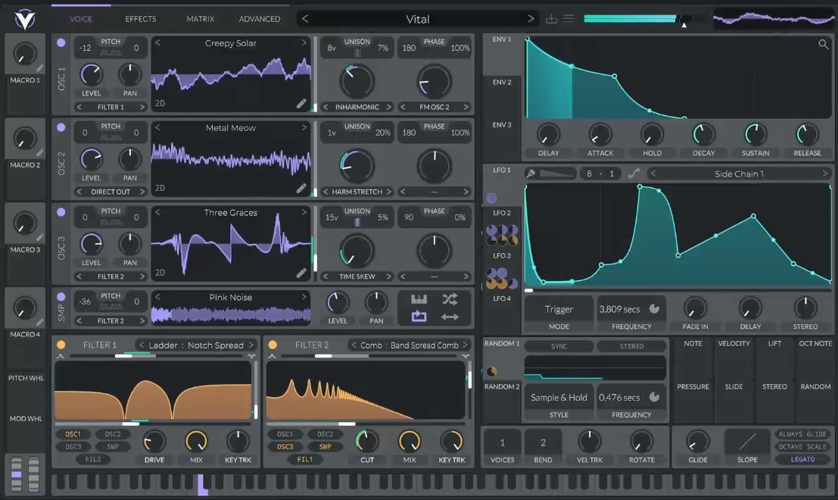Select the paintbrush draw tool in LFO 1 editor
The width and height of the screenshot is (838, 500).
[531, 173]
